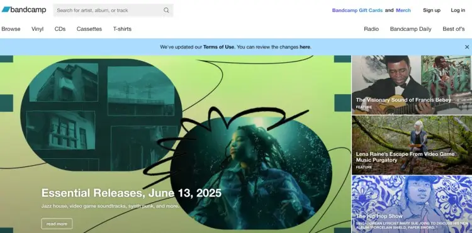Click the read more button

point(57,224)
